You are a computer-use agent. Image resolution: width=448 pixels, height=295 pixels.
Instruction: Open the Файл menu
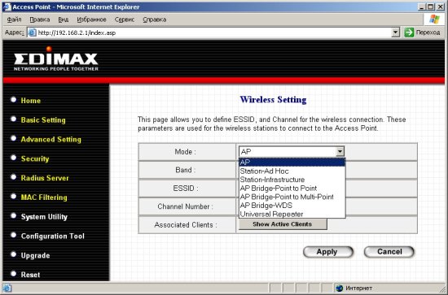pos(14,20)
